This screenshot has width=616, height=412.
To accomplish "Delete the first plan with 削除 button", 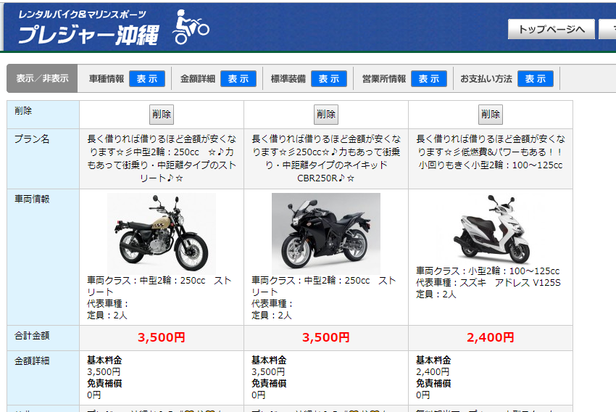I will pyautogui.click(x=162, y=115).
